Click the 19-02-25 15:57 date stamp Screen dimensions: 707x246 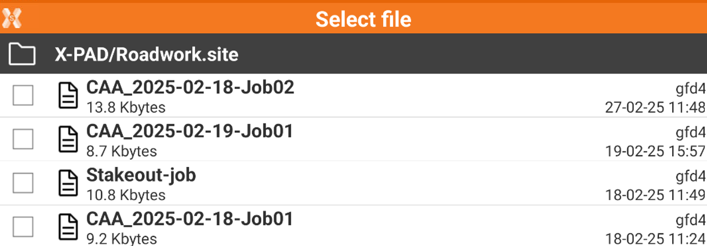(x=655, y=151)
